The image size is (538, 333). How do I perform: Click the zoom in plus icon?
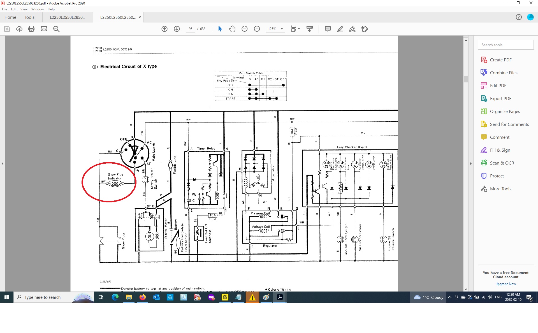(257, 29)
